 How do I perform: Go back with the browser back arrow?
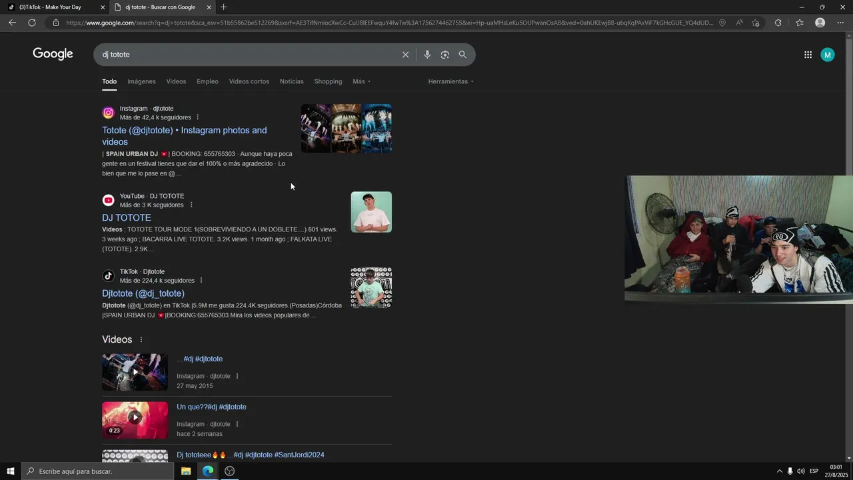pos(12,23)
